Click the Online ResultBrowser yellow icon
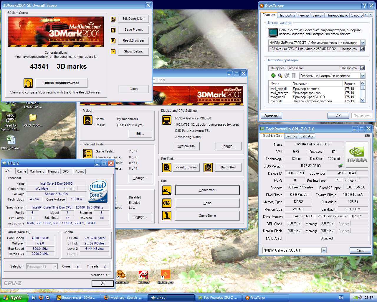 [x=28, y=83]
